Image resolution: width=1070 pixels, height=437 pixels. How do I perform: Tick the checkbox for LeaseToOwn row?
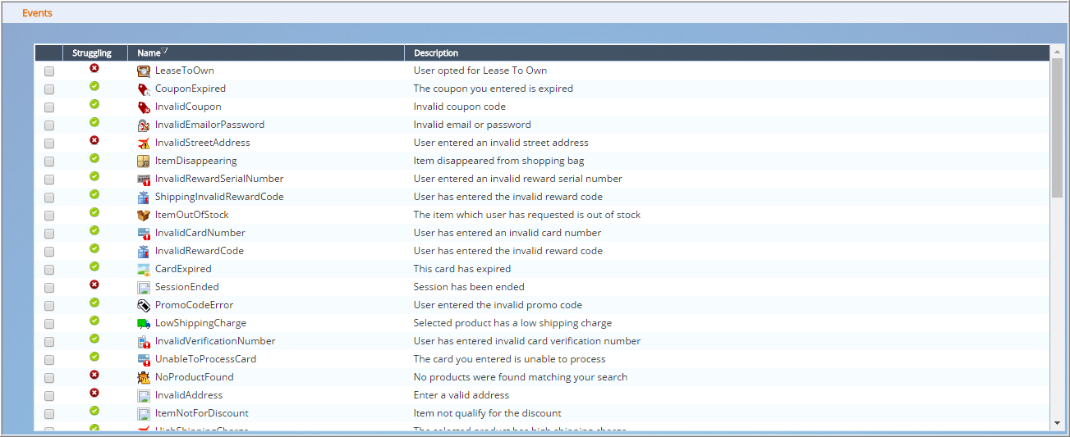point(49,71)
